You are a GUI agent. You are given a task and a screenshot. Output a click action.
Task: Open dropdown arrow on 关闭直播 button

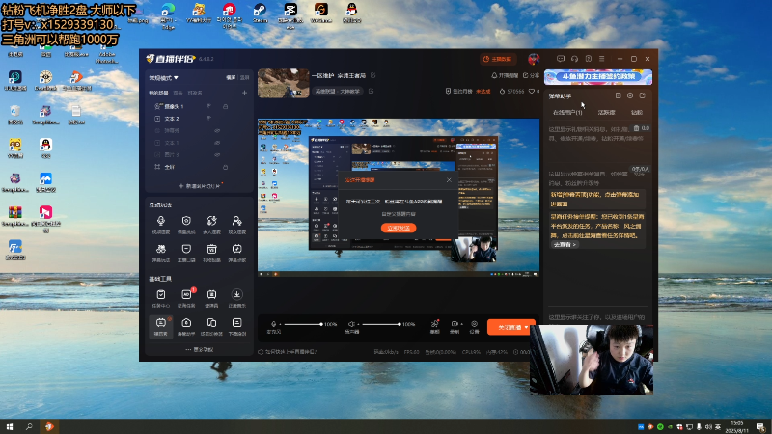click(527, 327)
